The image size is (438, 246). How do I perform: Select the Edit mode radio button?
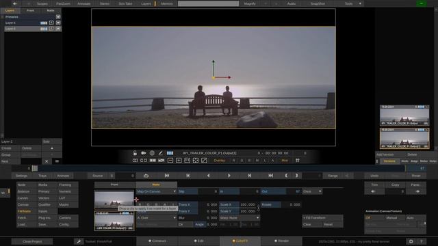[199, 241]
